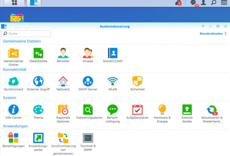This screenshot has width=230, height=156.
Task: Select Systemsteuerung taskbar button
Action: tap(34, 3)
